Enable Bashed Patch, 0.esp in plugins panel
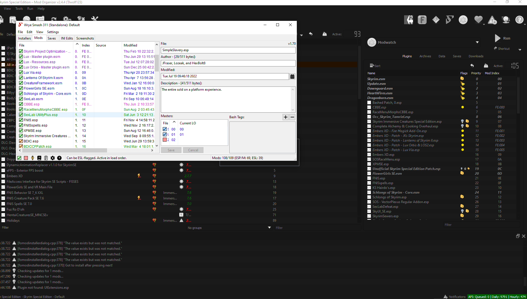Screen dimensions: 527x299 point(369,102)
